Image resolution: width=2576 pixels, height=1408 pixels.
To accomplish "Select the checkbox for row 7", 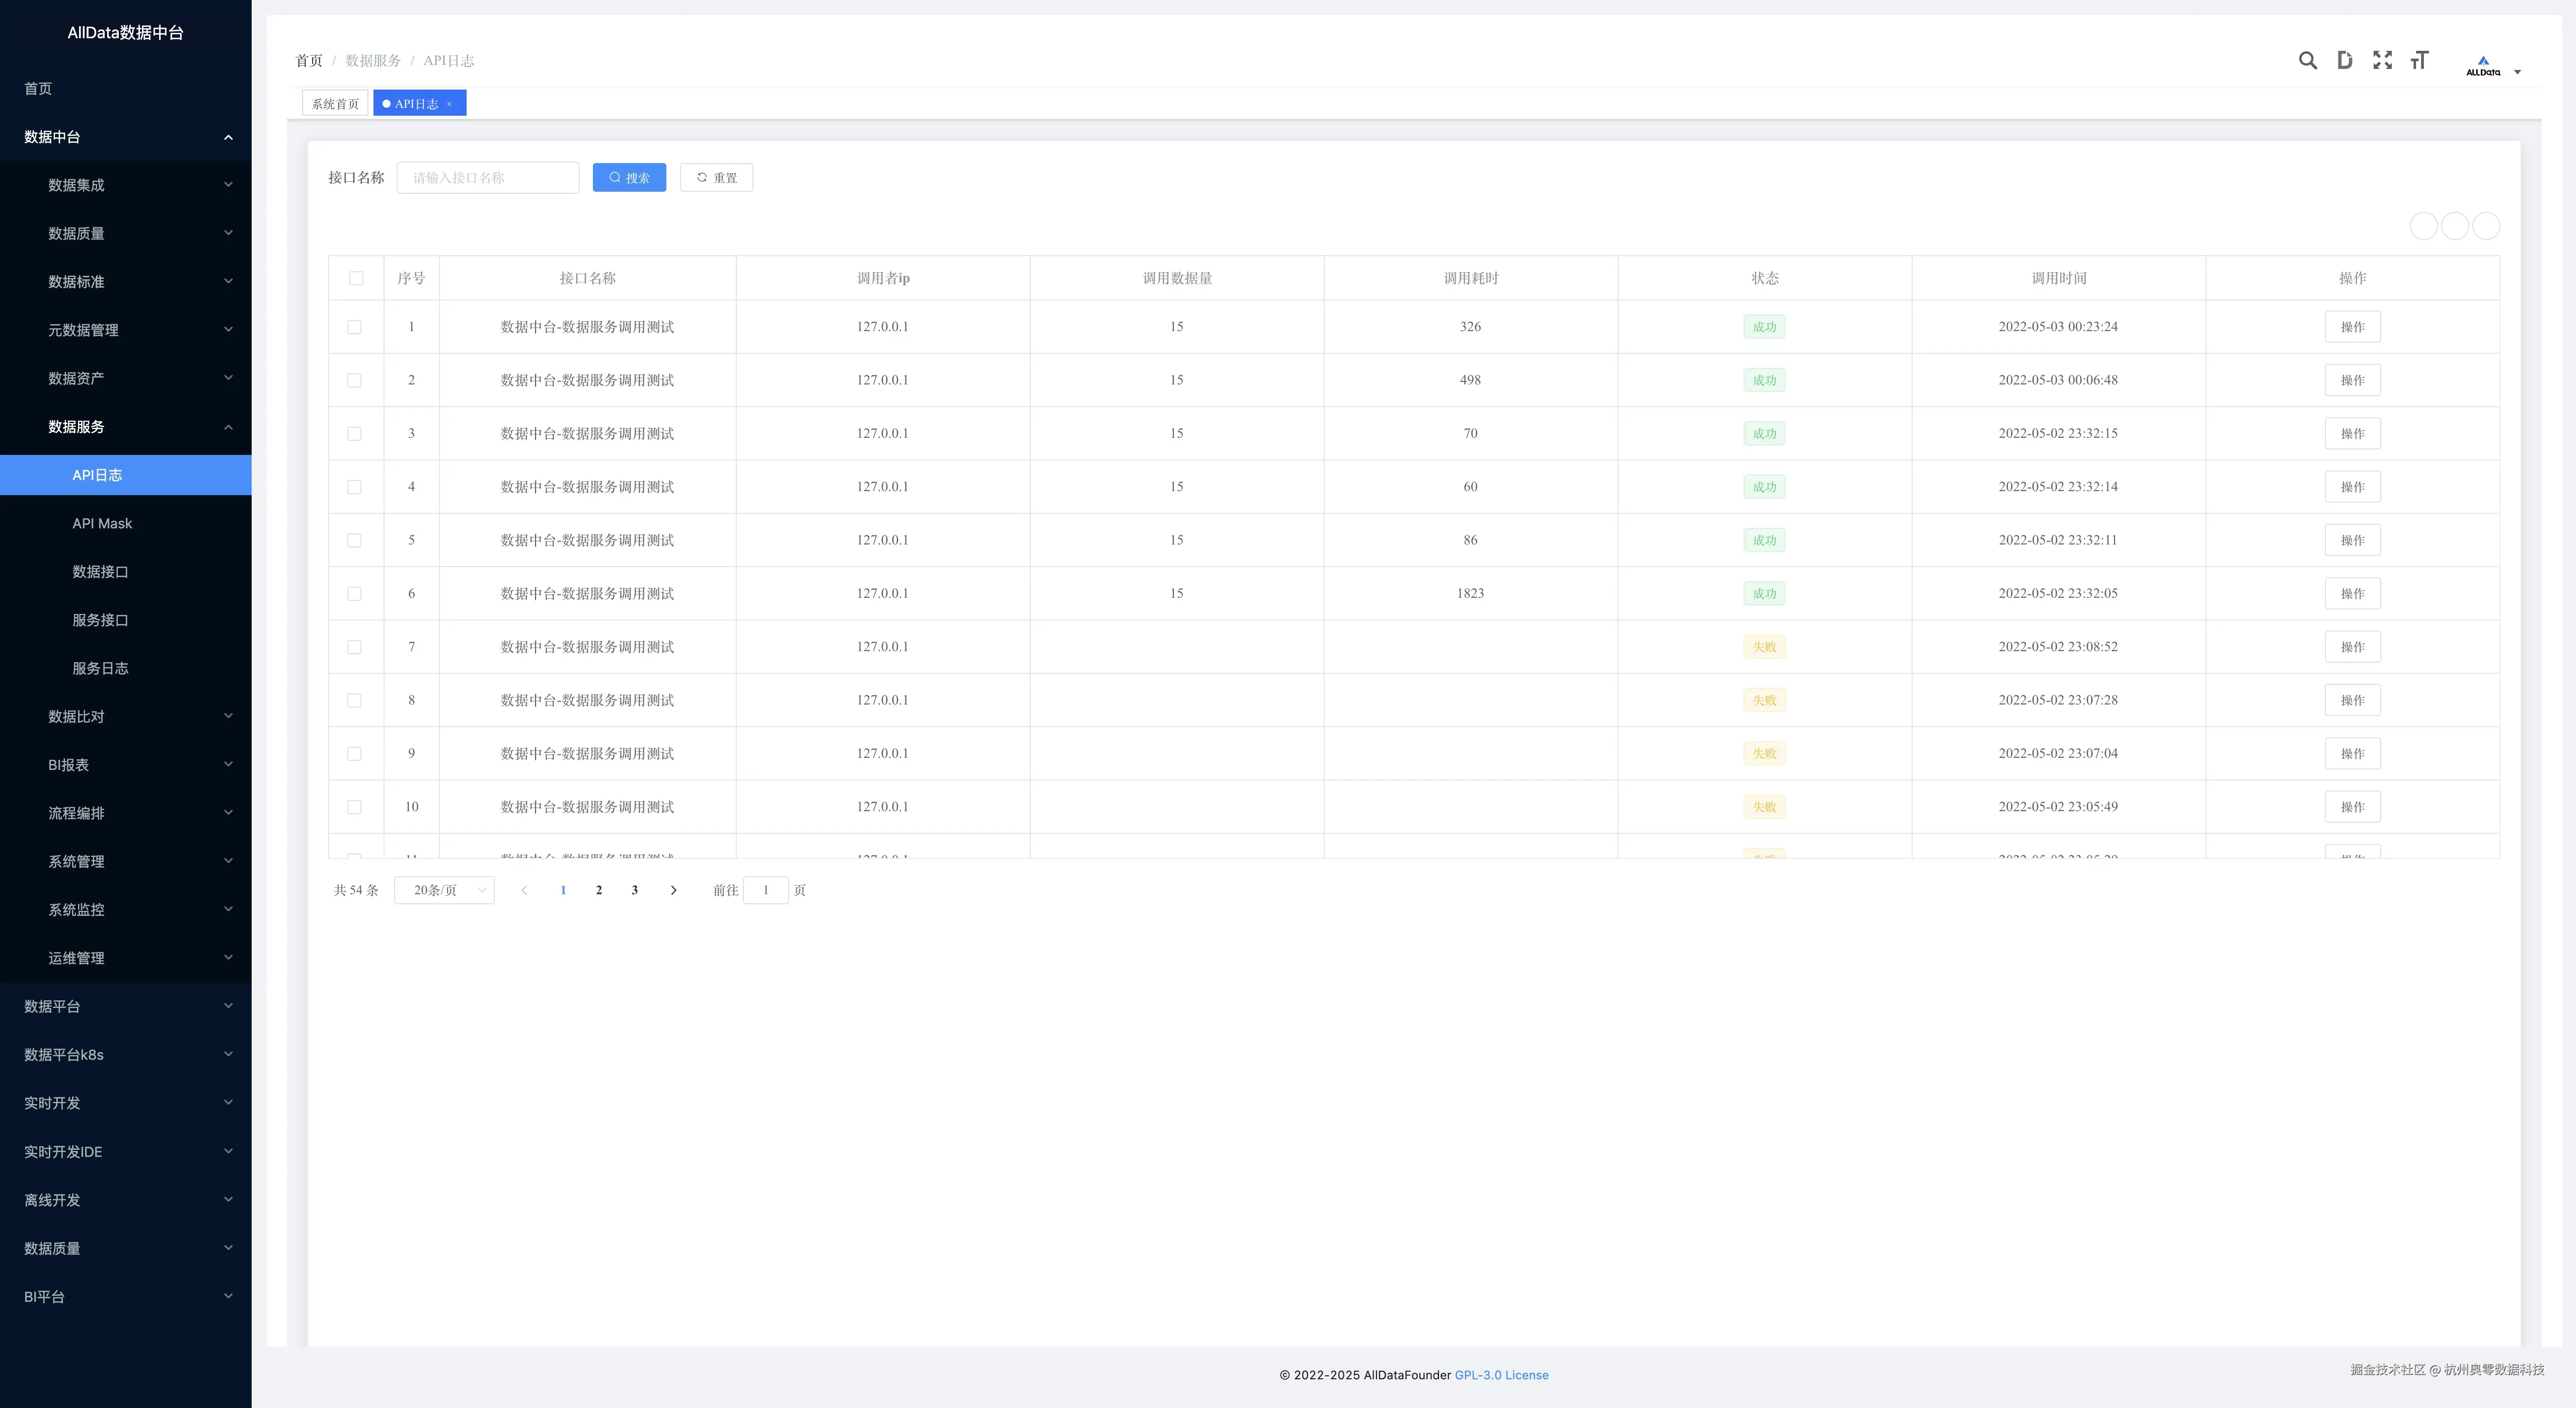I will [354, 647].
